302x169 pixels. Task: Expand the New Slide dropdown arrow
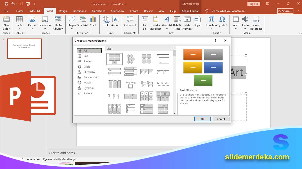pyautogui.click(x=10, y=29)
